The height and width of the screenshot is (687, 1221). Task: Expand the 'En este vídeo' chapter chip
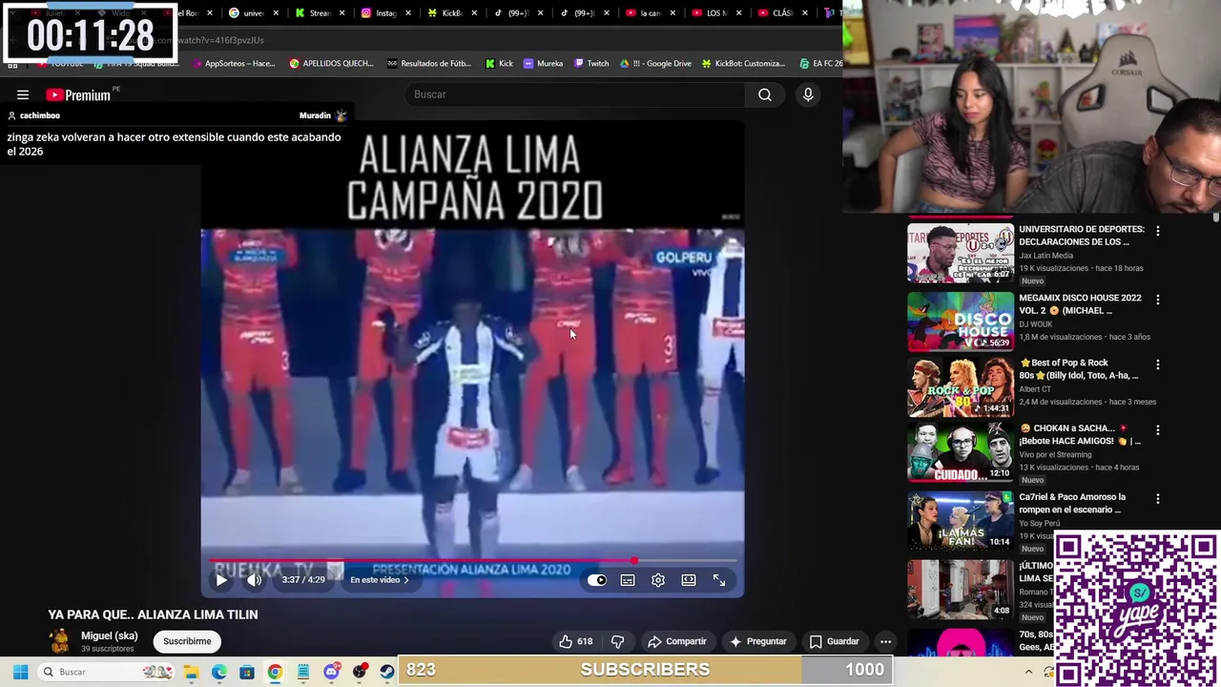[380, 580]
